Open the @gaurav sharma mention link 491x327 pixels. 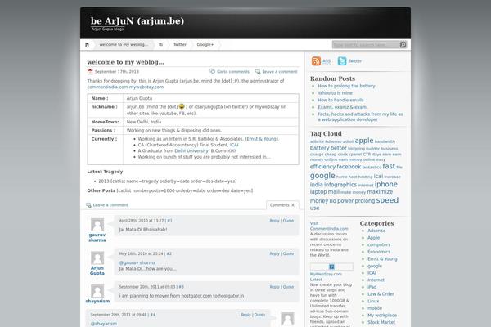click(137, 263)
